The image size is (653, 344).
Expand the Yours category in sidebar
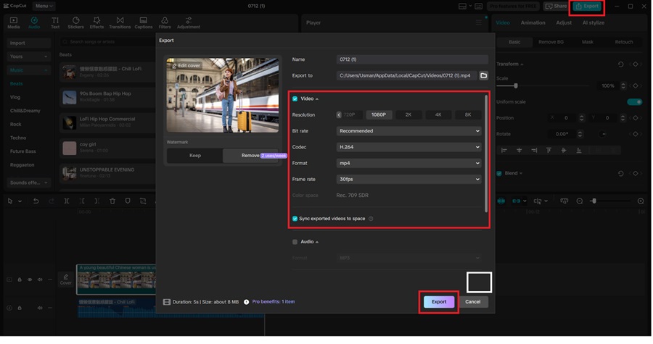pos(28,56)
